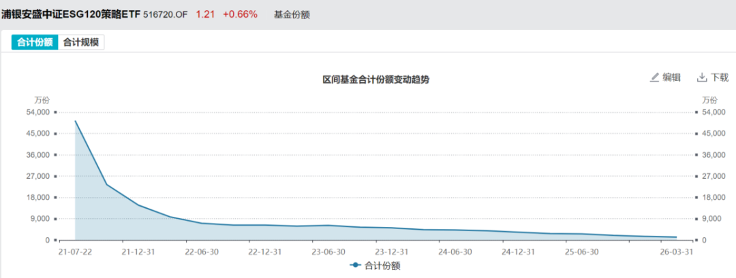Screen dimensions: 736x278
Task: Click the 22-12-31 x-axis date label
Action: click(265, 251)
